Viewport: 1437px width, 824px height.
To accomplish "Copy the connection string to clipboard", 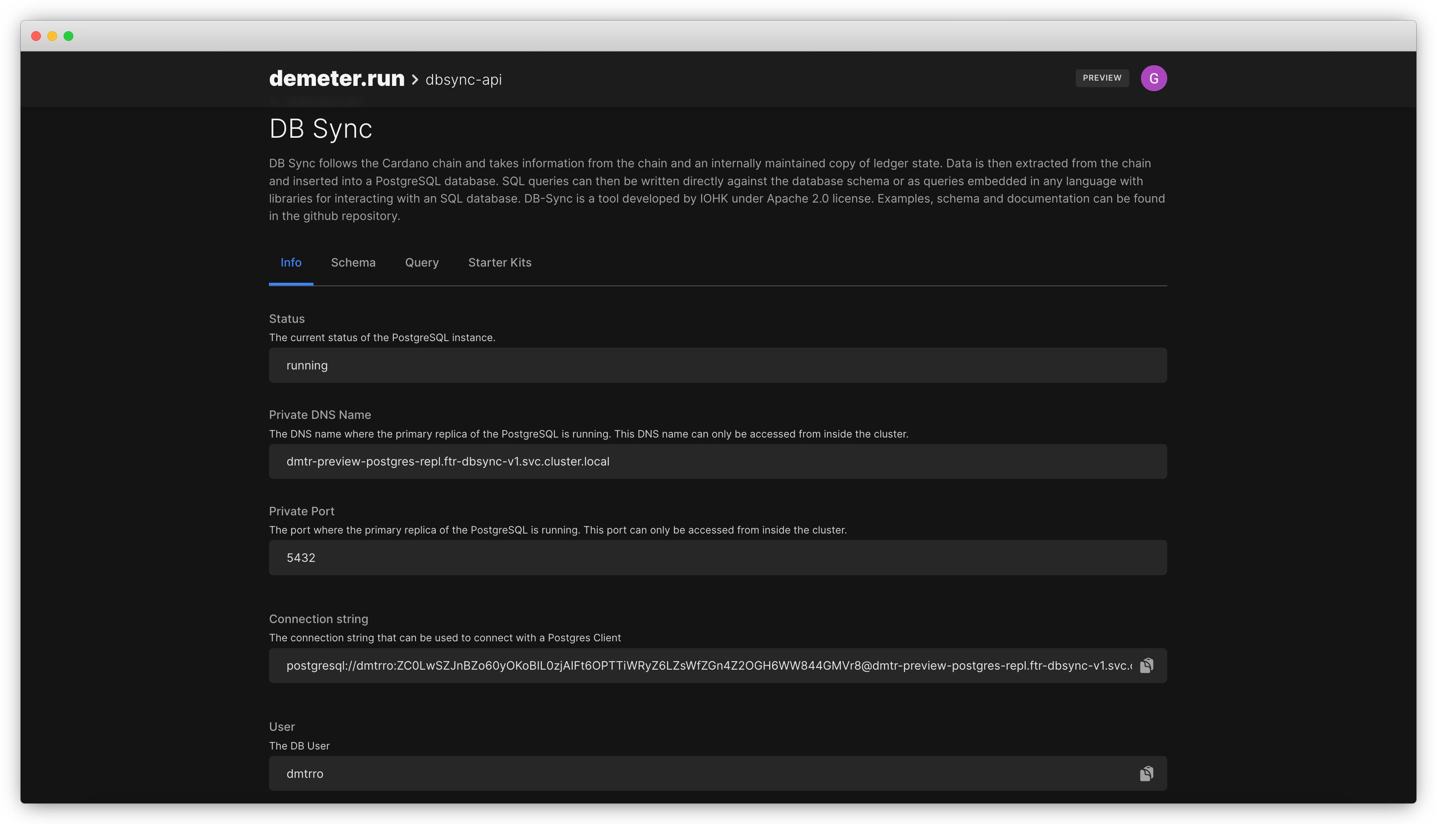I will pos(1146,666).
